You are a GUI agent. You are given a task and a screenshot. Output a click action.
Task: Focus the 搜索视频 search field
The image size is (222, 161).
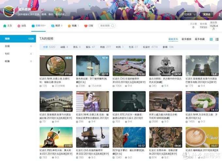click(107, 26)
